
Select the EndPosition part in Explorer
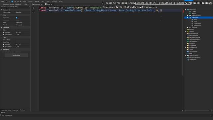click(197, 24)
